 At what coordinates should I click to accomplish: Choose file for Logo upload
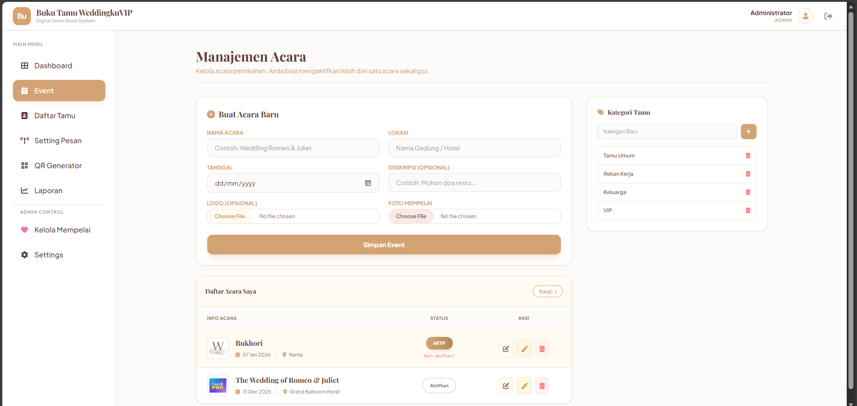[x=230, y=216]
